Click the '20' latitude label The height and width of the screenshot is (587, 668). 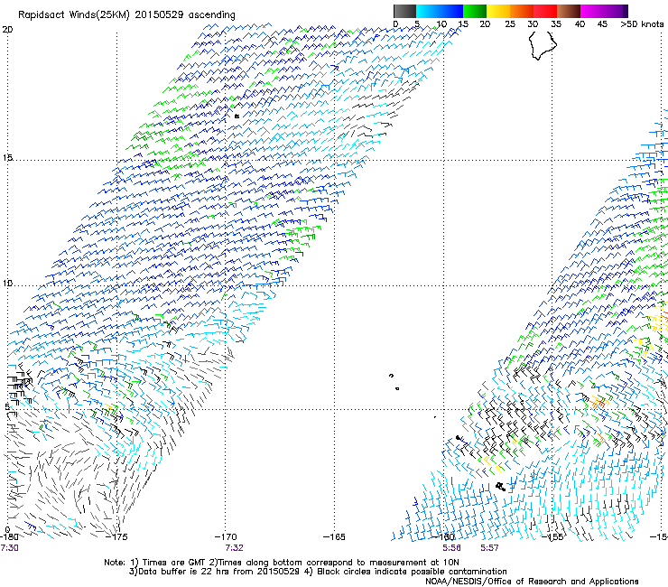pos(7,30)
